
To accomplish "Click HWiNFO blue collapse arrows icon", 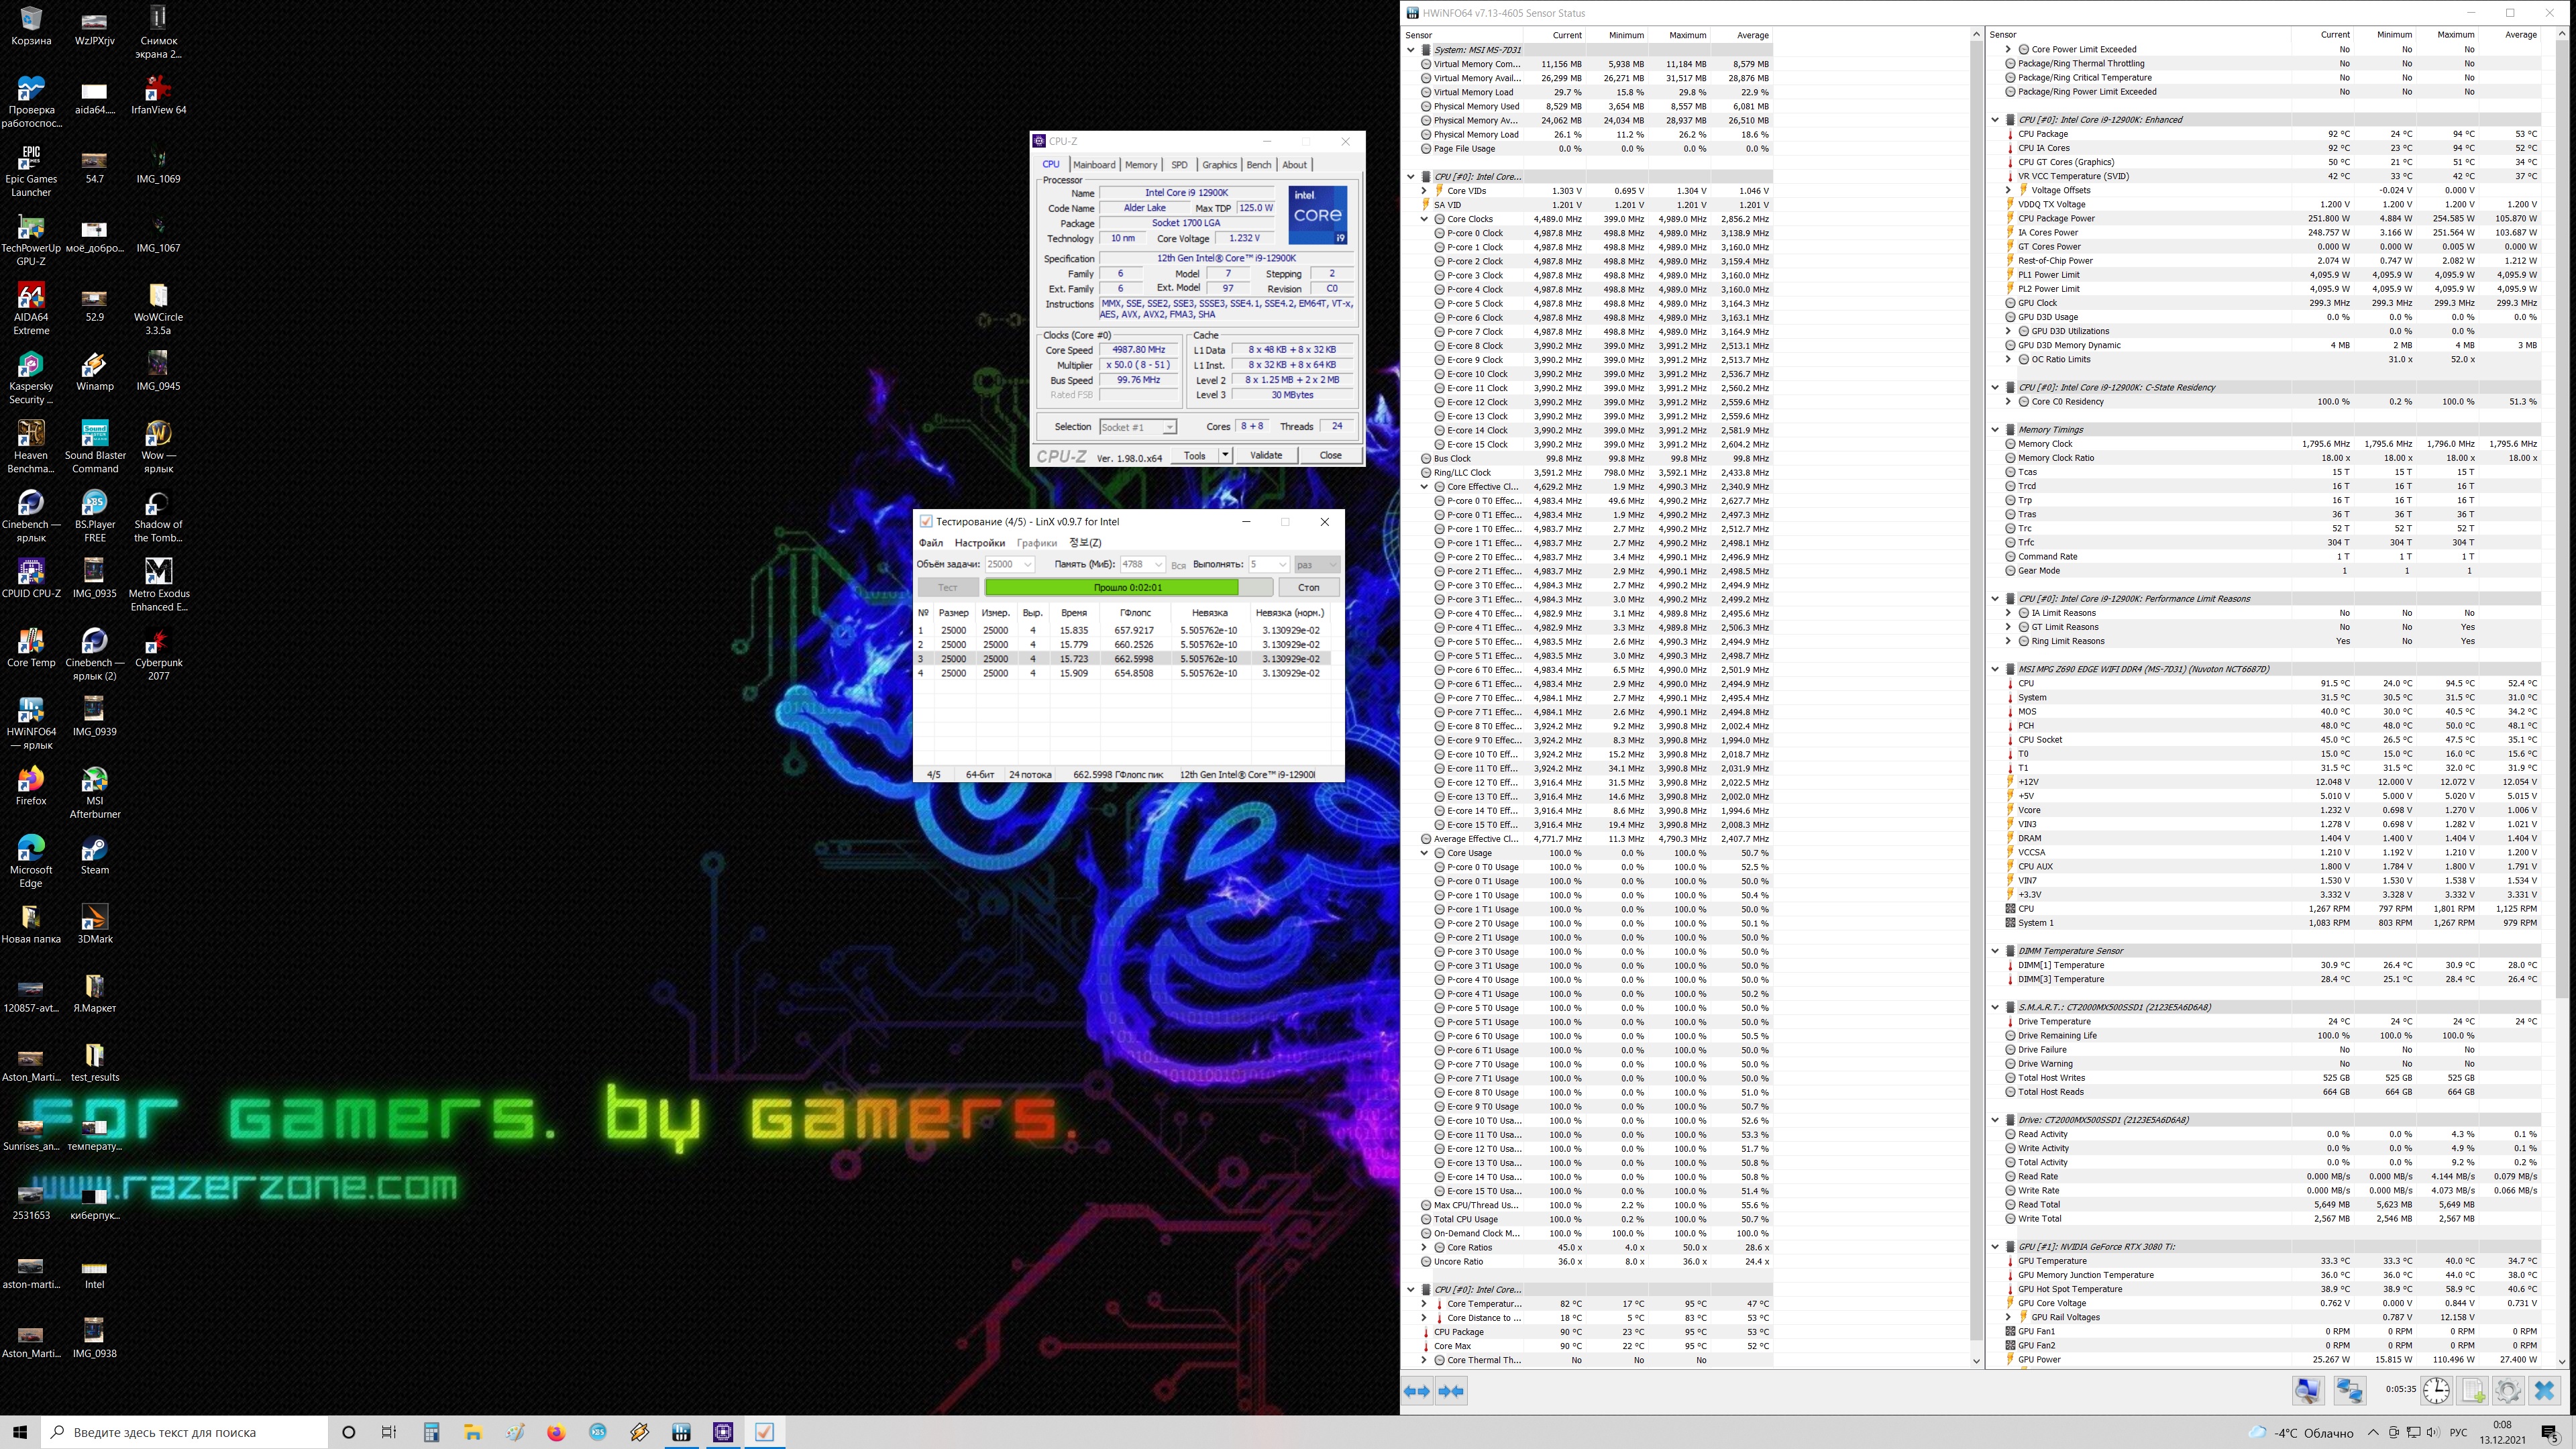I will [1451, 1391].
